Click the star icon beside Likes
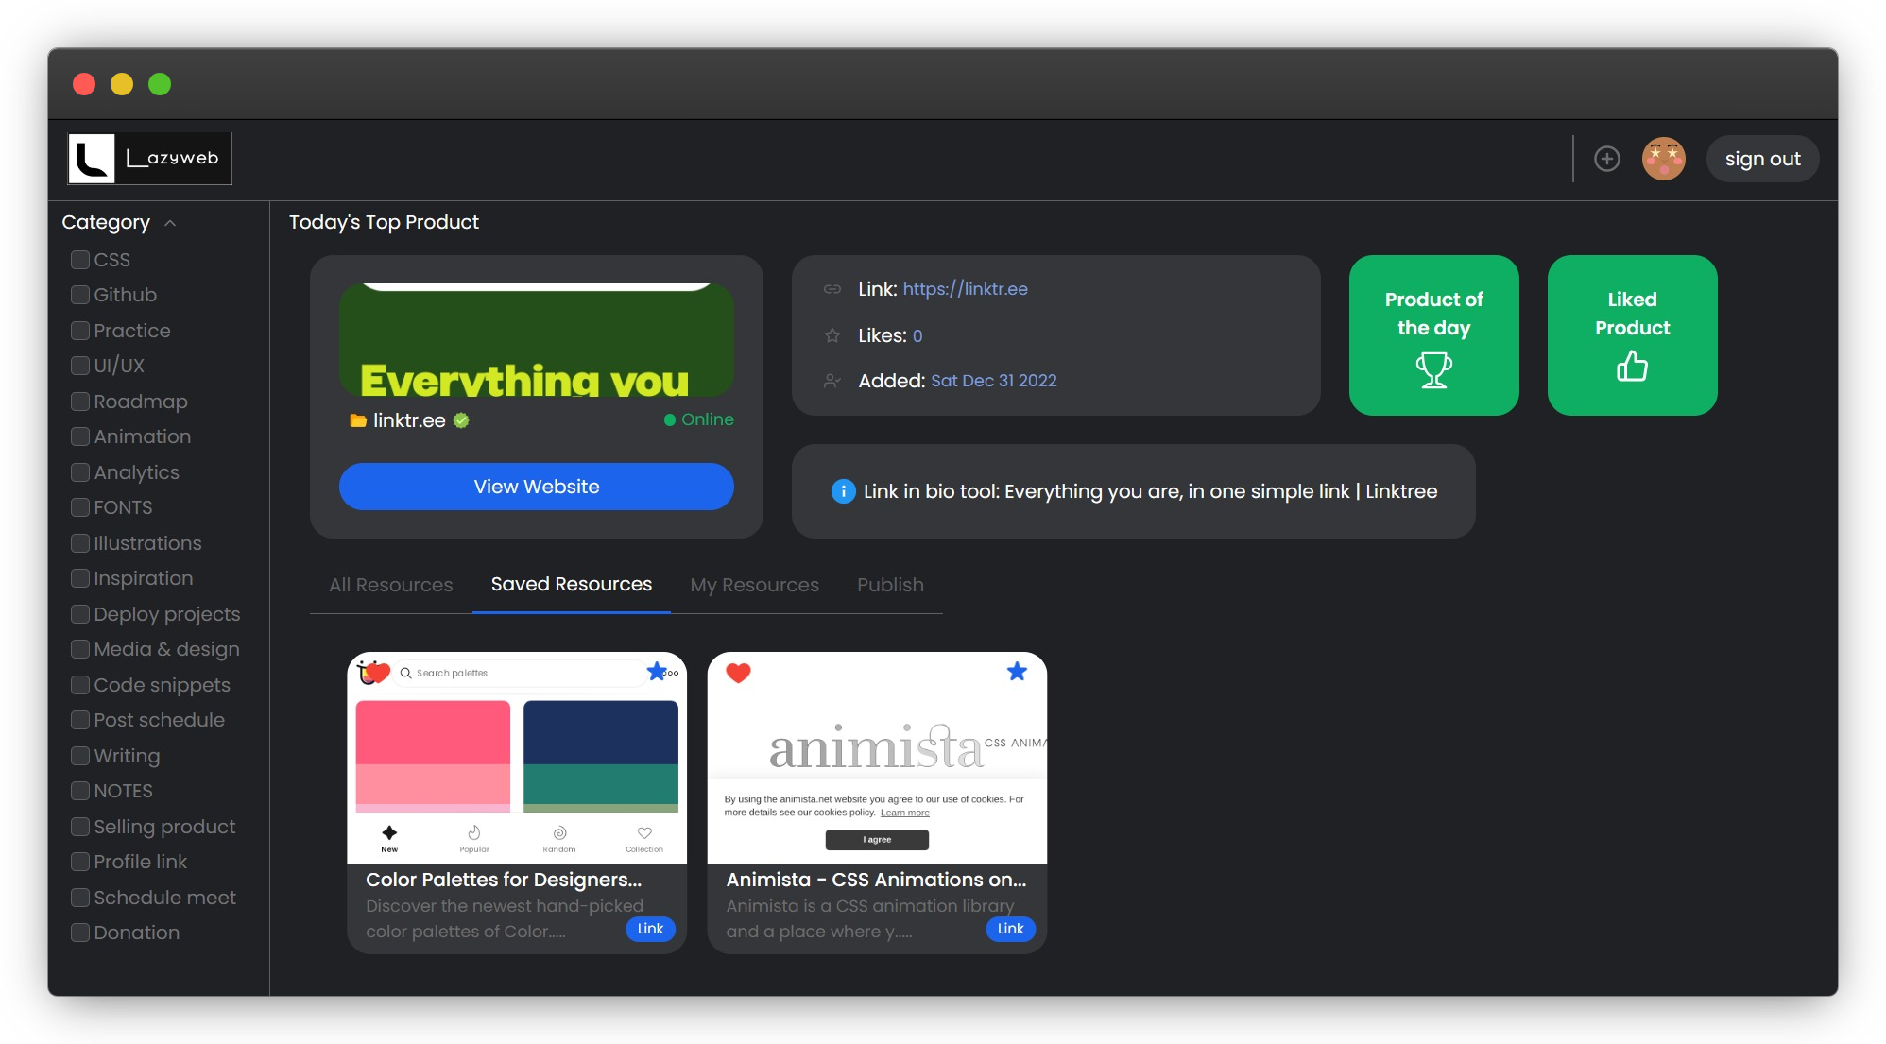Screen dimensions: 1886x1044 click(832, 335)
